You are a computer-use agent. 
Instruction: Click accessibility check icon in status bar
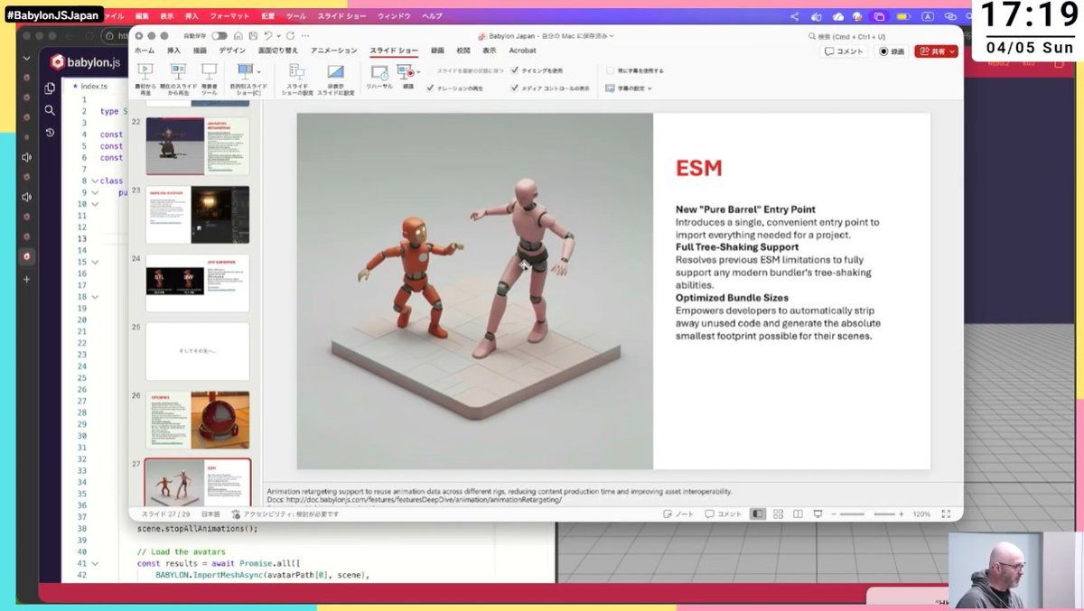235,514
